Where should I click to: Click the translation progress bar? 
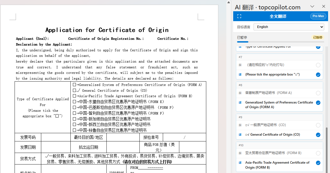coord(280,42)
